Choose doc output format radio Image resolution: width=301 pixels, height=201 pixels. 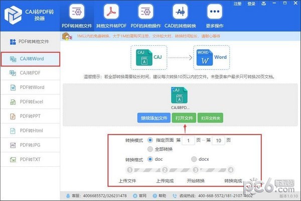[x=150, y=159]
